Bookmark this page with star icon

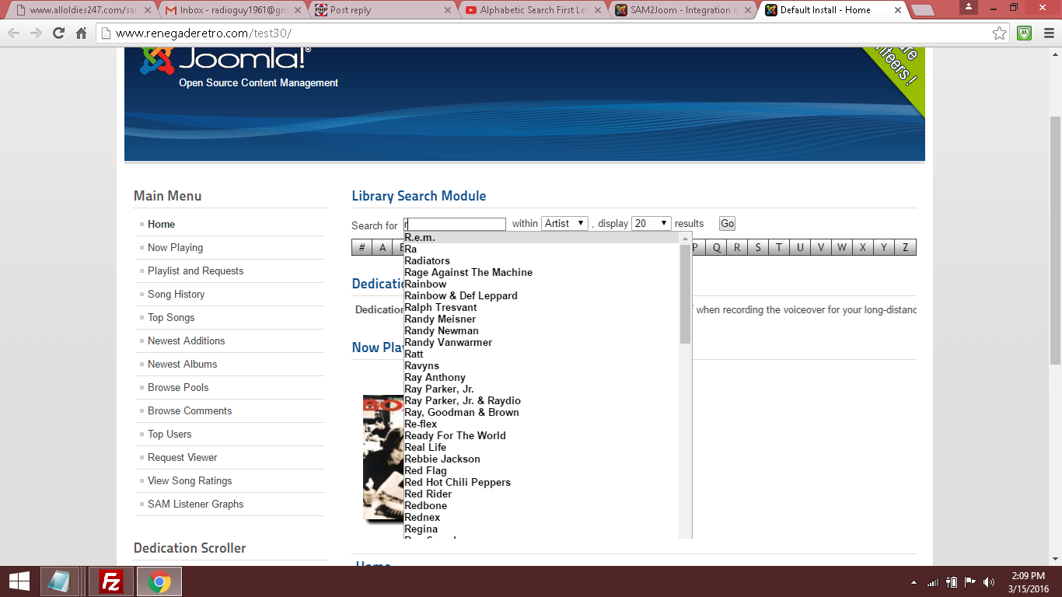pyautogui.click(x=1000, y=33)
